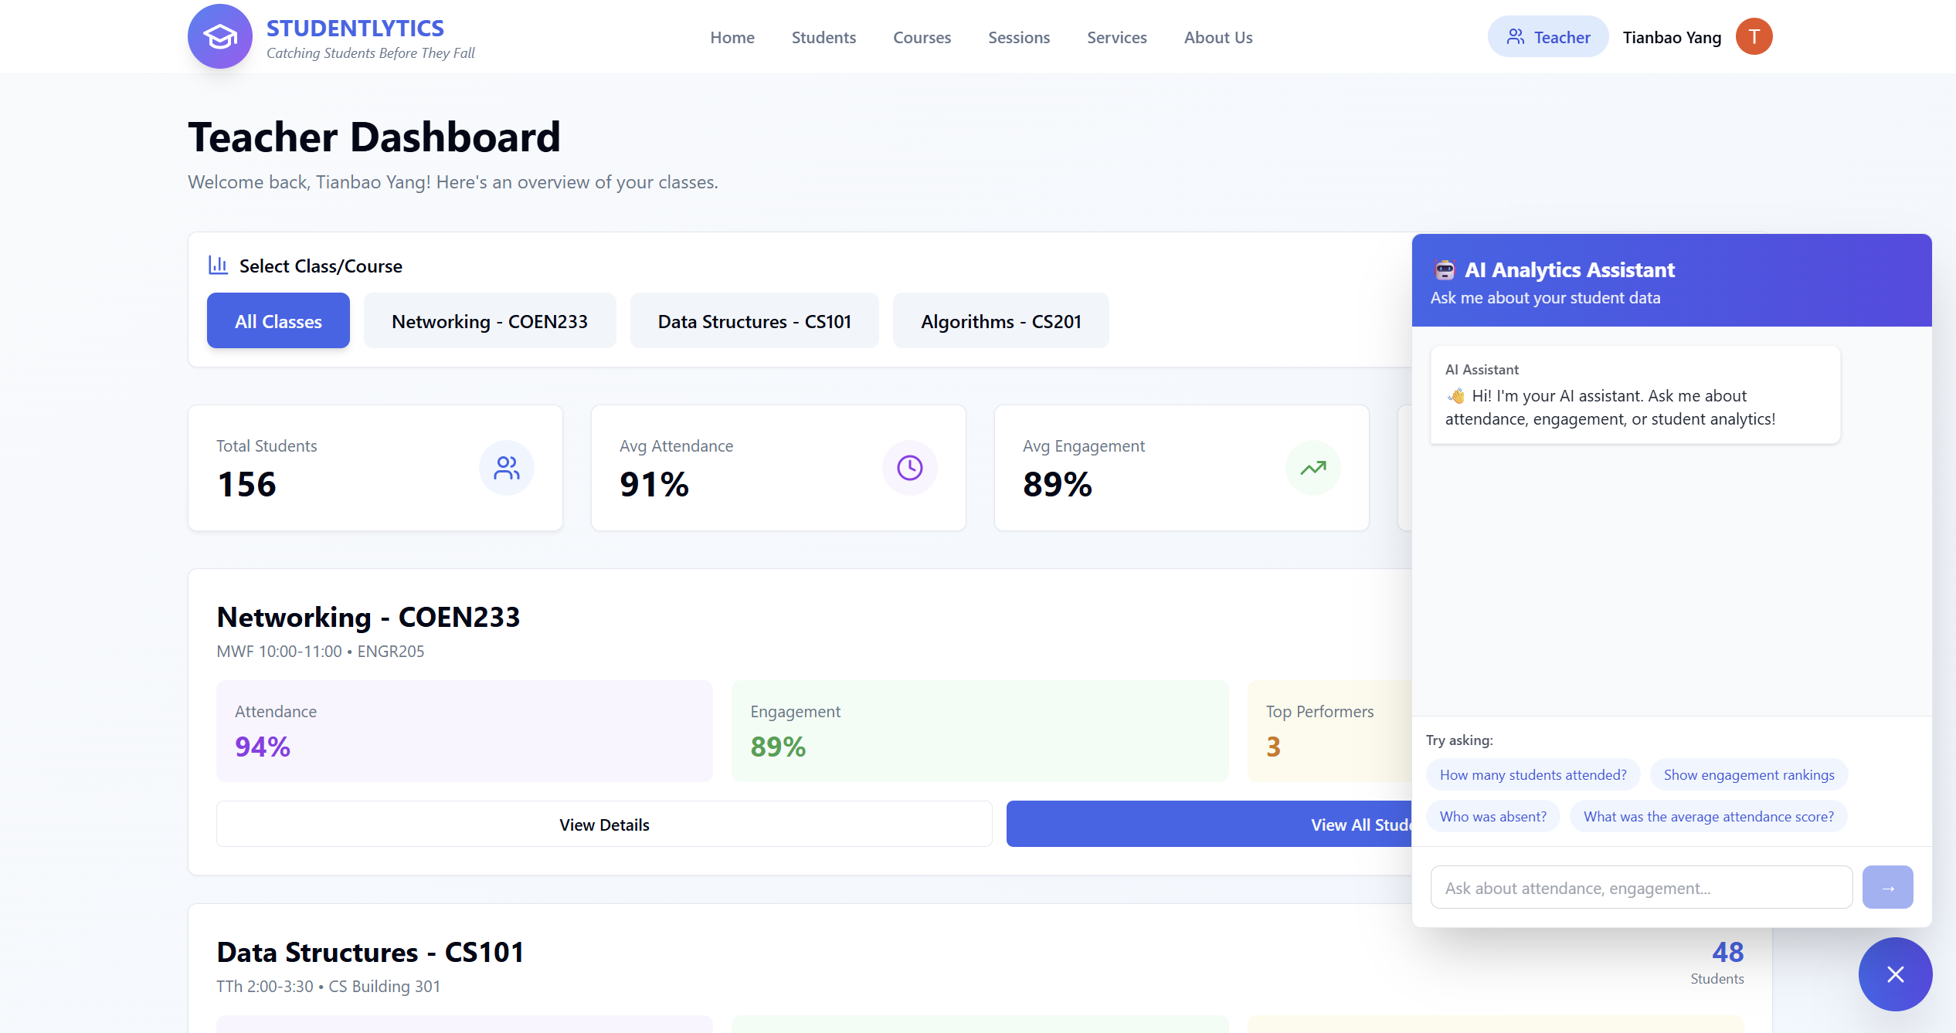The width and height of the screenshot is (1956, 1033).
Task: Click the Studentlytics graduation cap logo
Action: [220, 36]
